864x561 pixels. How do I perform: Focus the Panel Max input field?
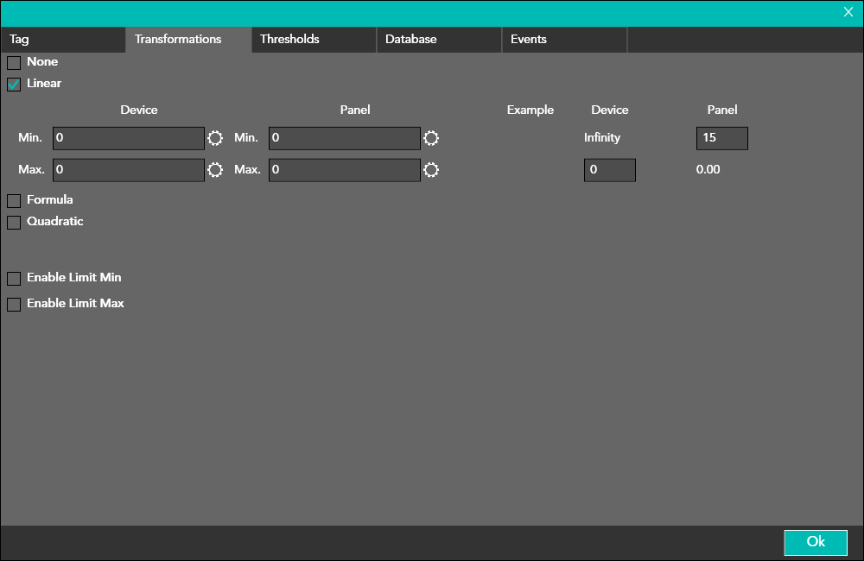345,170
